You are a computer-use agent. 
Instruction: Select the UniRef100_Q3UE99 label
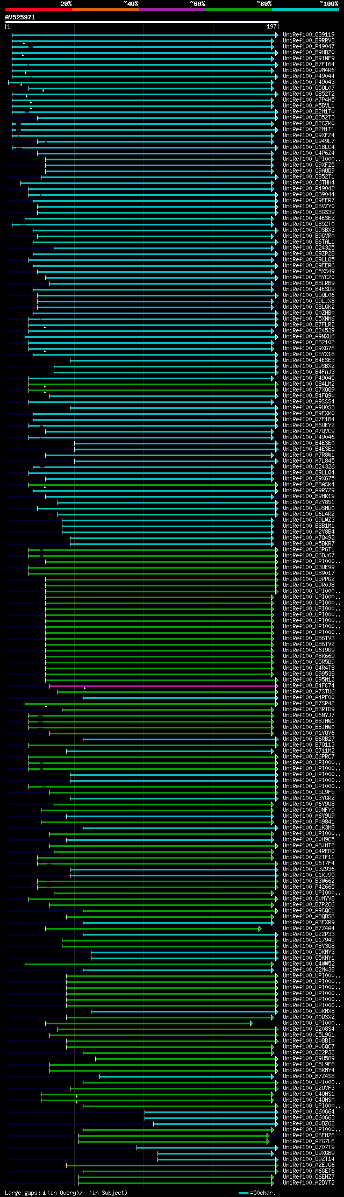[x=309, y=568]
